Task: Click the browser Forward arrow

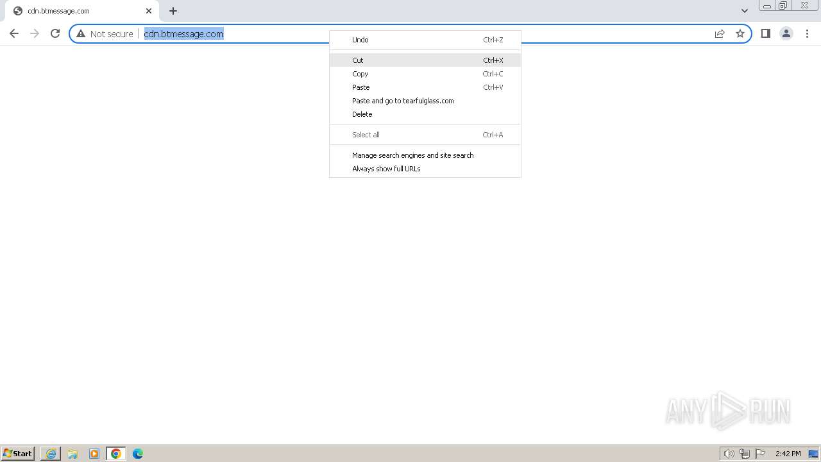Action: tap(35, 33)
